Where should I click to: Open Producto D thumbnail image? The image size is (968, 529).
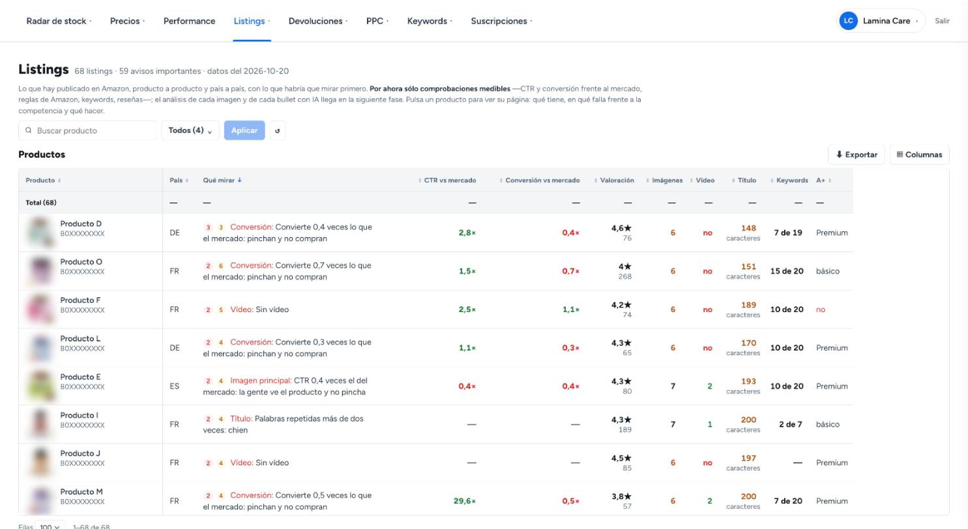point(40,233)
